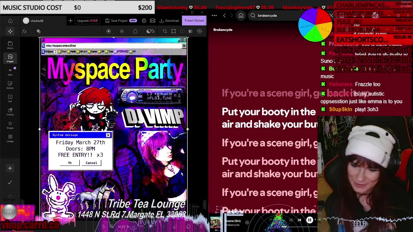
Task: Skip to previous track in Spotify
Action: tap(299, 220)
